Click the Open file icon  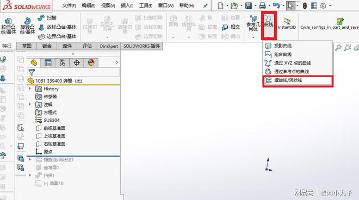pyautogui.click(x=234, y=5)
